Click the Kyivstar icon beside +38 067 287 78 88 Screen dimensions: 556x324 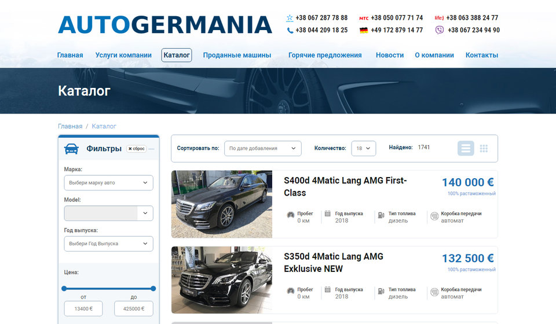click(290, 18)
